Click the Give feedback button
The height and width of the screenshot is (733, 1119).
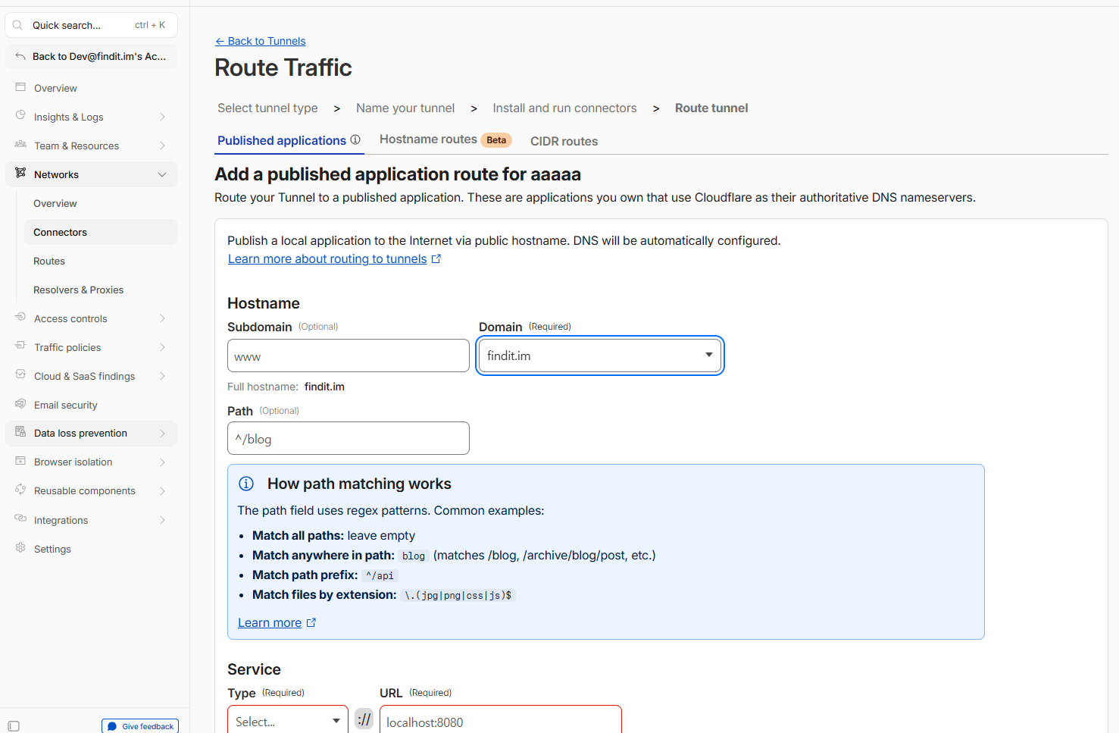140,726
